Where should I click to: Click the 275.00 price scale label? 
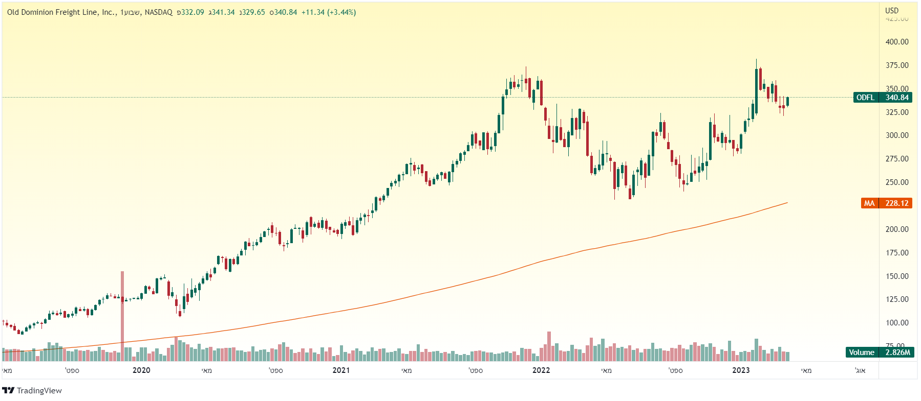click(x=897, y=159)
